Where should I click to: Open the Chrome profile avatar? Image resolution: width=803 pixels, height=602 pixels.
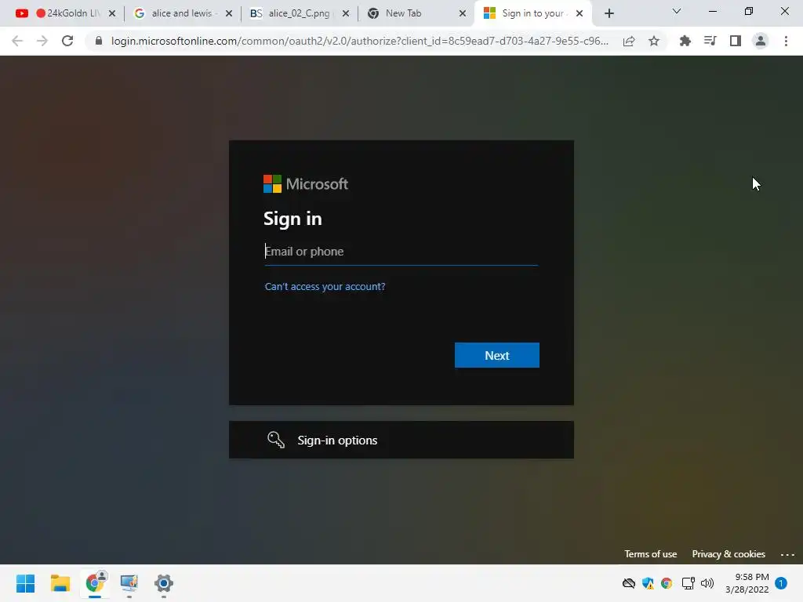[x=761, y=41]
